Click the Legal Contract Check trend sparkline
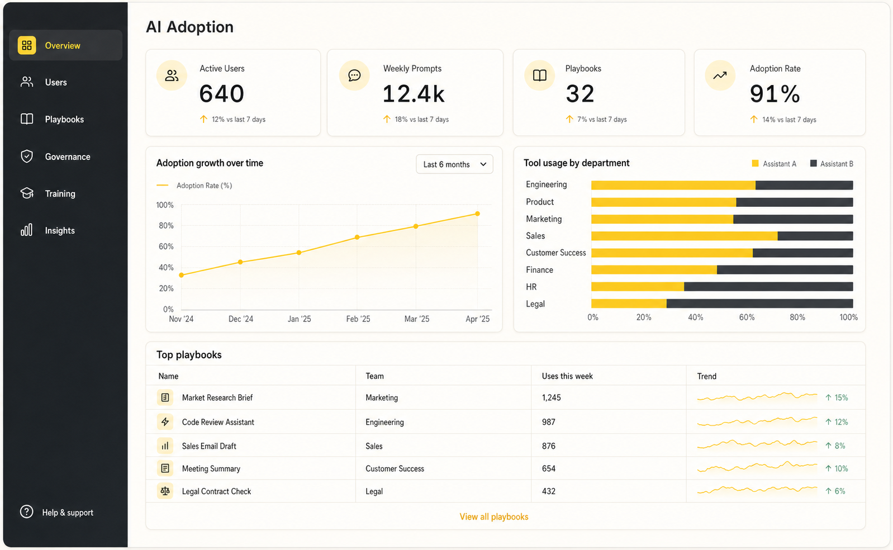893x550 pixels. click(757, 490)
